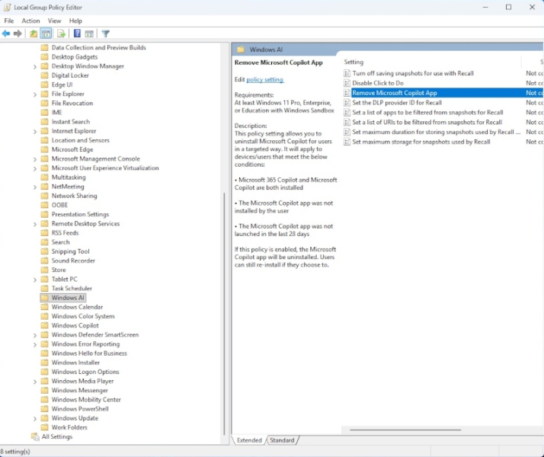
Task: Click policy icon beside Set maximum storage for snapshots
Action: pyautogui.click(x=347, y=142)
